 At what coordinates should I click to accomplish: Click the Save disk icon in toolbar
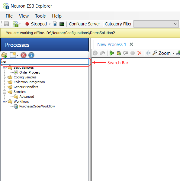(x=6, y=24)
